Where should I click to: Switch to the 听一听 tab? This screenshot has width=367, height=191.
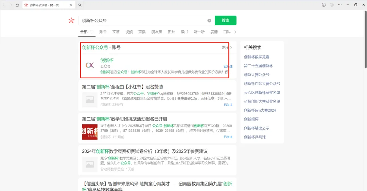click(199, 32)
